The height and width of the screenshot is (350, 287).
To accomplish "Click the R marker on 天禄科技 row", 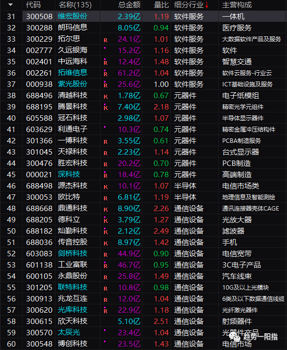I will point(105,153).
